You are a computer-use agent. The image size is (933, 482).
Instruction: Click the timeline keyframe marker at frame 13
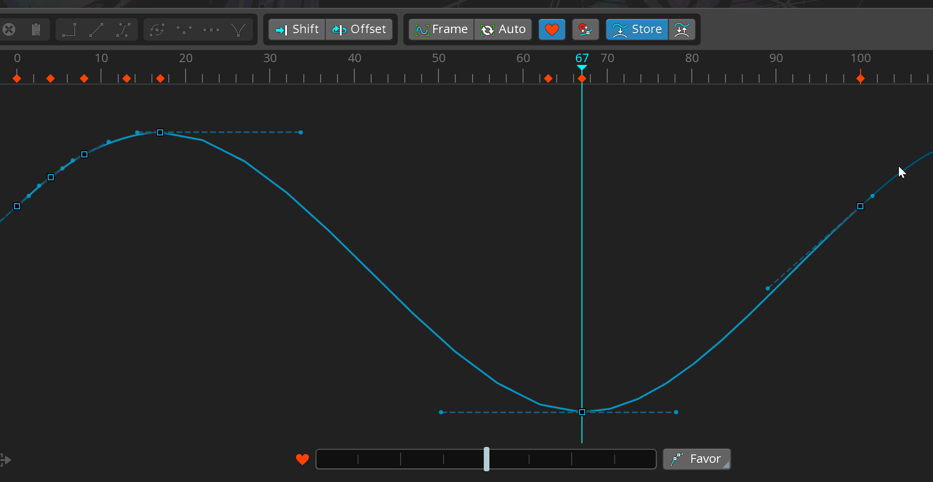127,78
